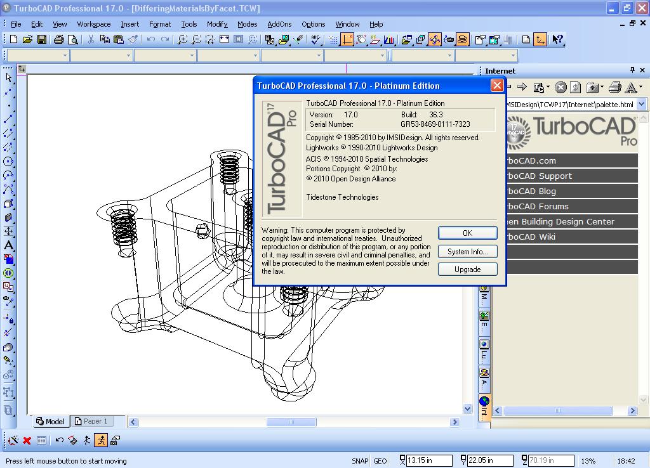Use the Undo icon on the toolbar

(150, 39)
